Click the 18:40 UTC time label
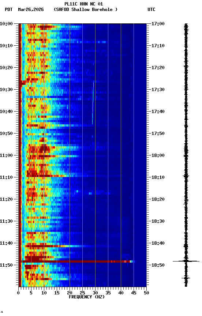This screenshot has height=316, width=202. 158,244
